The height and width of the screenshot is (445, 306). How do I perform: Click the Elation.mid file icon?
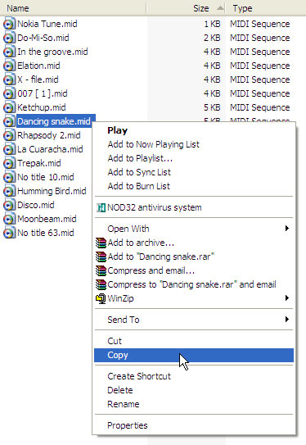tap(9, 66)
